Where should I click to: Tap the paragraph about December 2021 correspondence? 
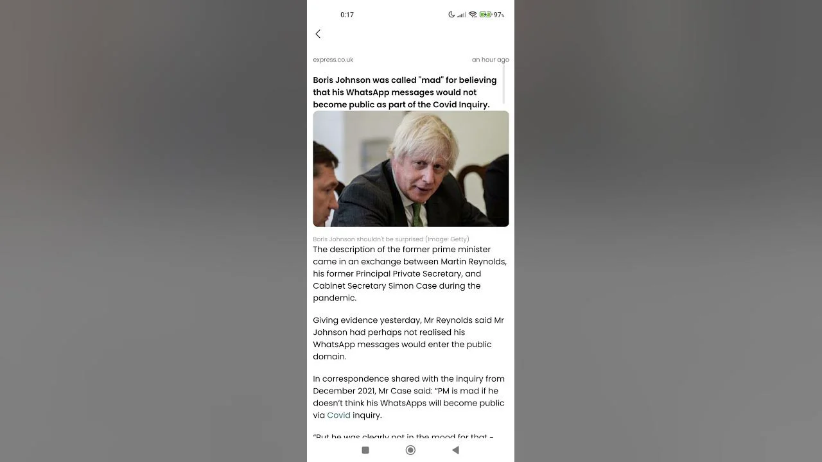pos(408,397)
